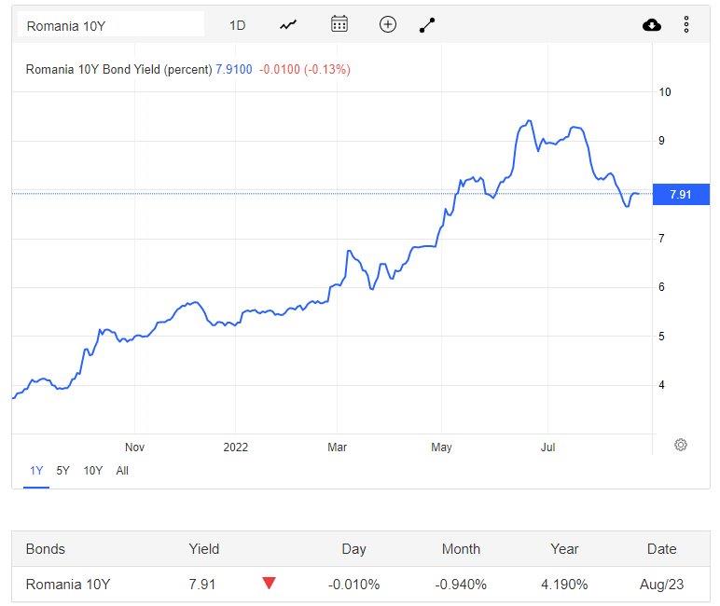Click the red down arrow indicator

pos(270,584)
